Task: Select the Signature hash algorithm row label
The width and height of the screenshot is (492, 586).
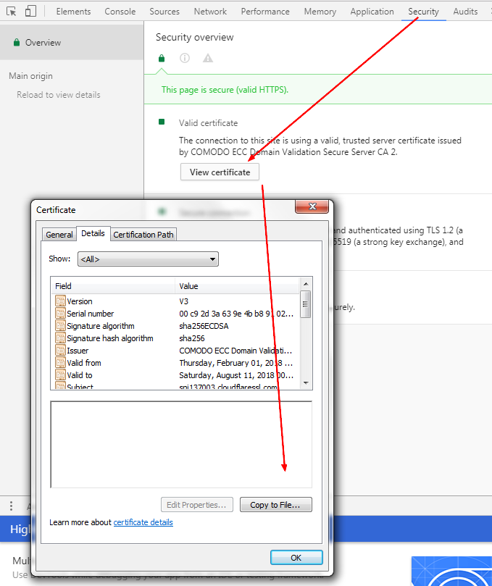Action: click(x=110, y=338)
